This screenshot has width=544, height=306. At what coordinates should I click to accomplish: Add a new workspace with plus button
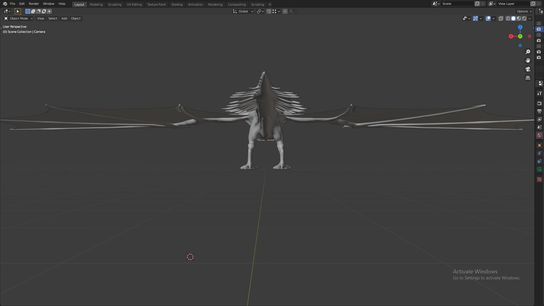click(x=270, y=4)
